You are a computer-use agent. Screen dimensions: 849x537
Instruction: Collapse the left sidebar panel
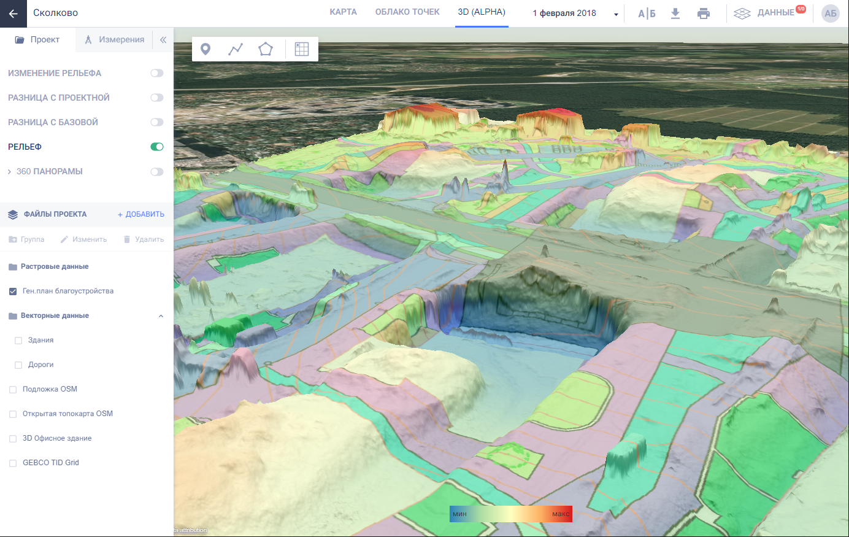click(163, 40)
